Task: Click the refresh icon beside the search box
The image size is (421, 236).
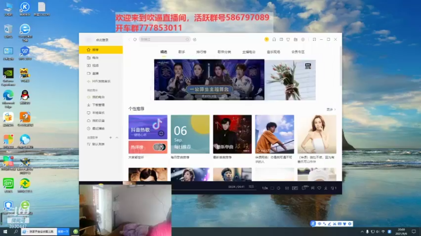Action: [135, 39]
